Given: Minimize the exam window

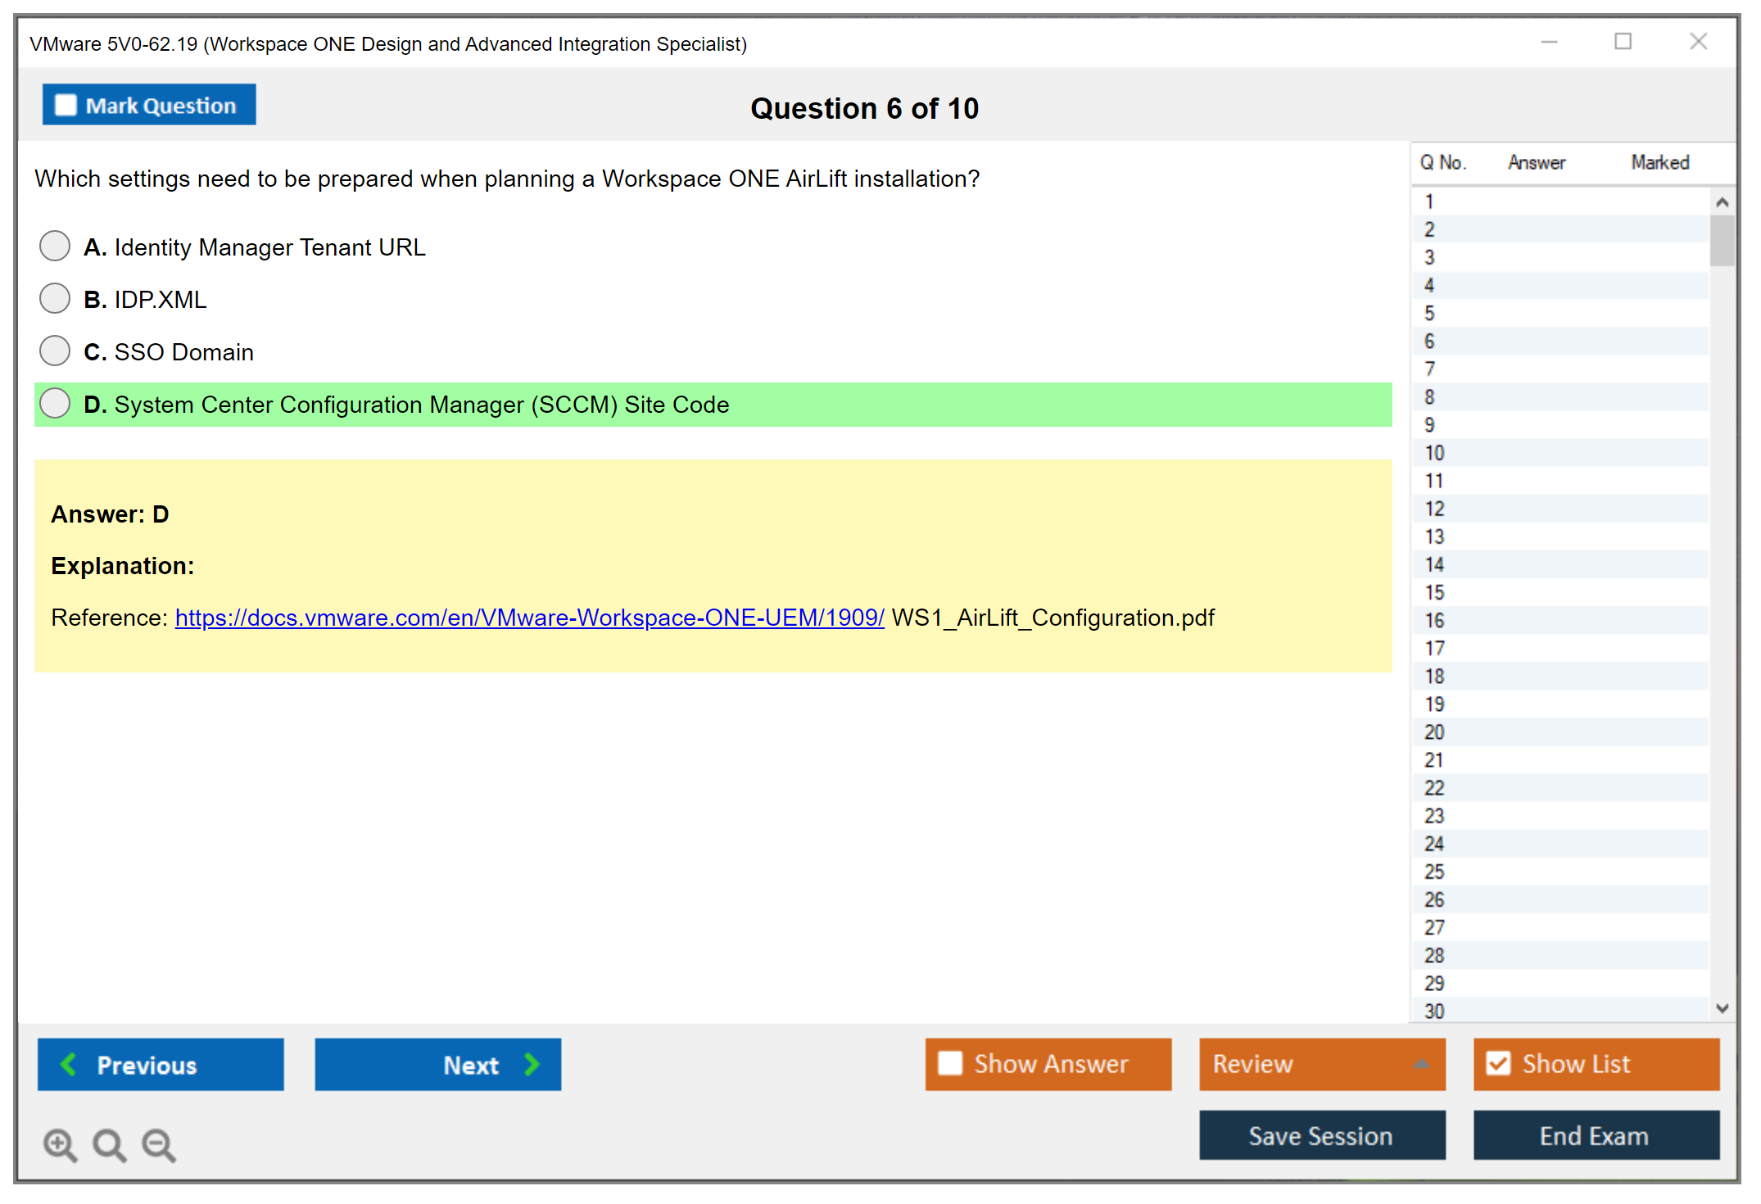Looking at the screenshot, I should coord(1549,42).
